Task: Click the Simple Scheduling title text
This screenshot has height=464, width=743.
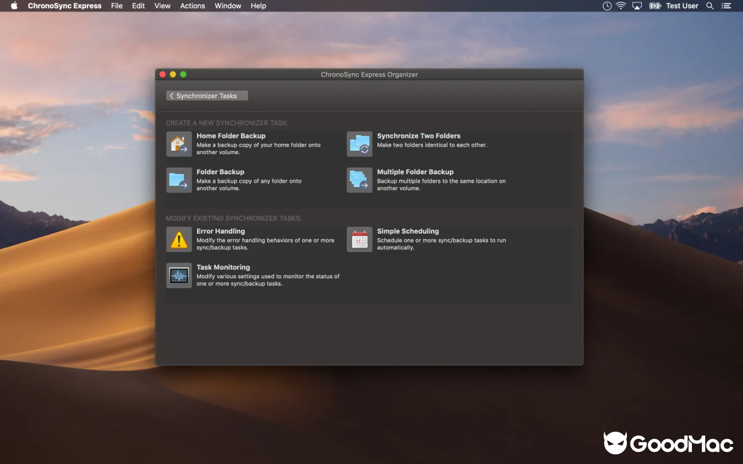Action: pos(408,231)
